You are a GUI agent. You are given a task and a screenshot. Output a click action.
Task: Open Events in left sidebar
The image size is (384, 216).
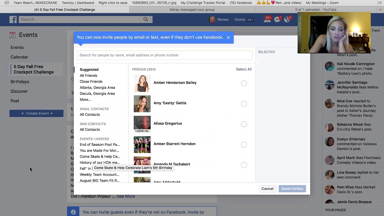[x=17, y=47]
